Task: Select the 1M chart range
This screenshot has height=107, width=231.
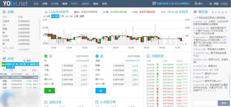Action: tap(67, 16)
